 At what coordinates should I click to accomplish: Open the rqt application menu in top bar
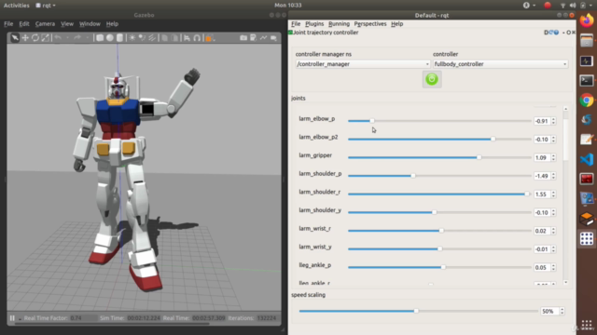click(46, 6)
